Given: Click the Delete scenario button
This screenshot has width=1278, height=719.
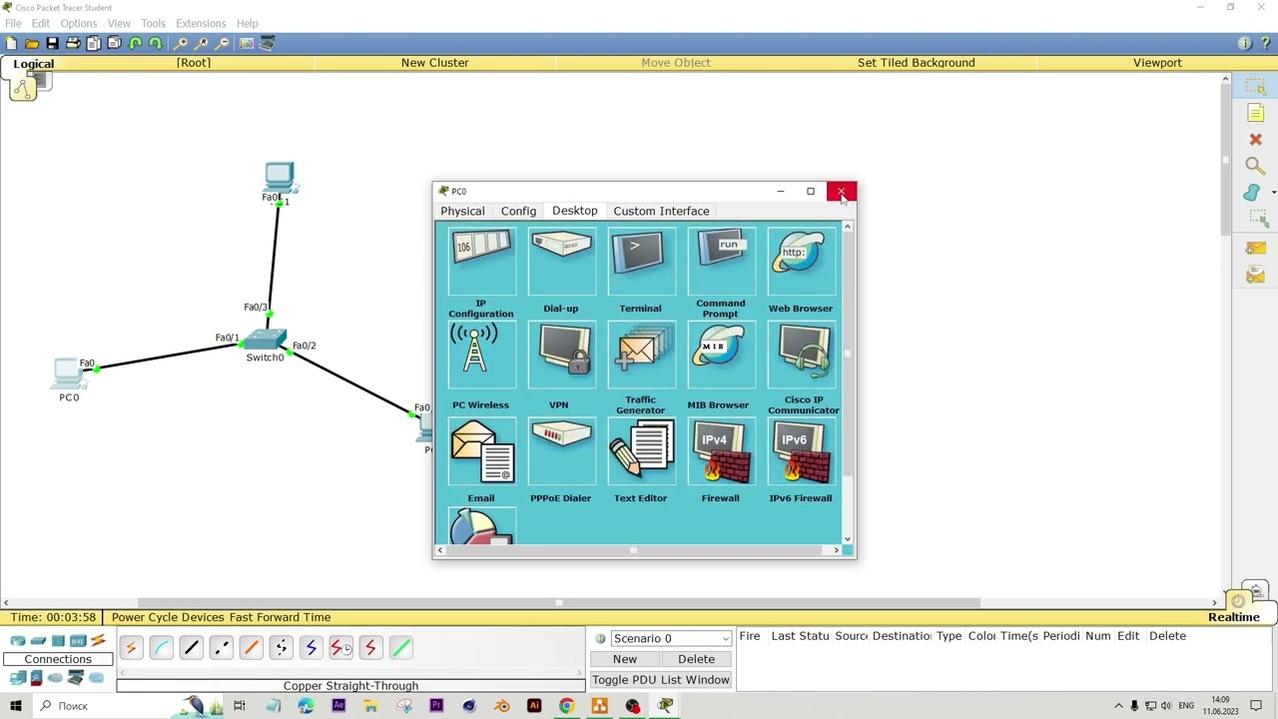Looking at the screenshot, I should [696, 659].
